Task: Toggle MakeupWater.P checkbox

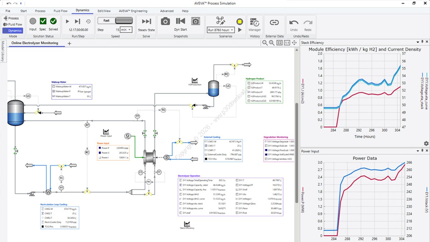Action: [x=54, y=91]
